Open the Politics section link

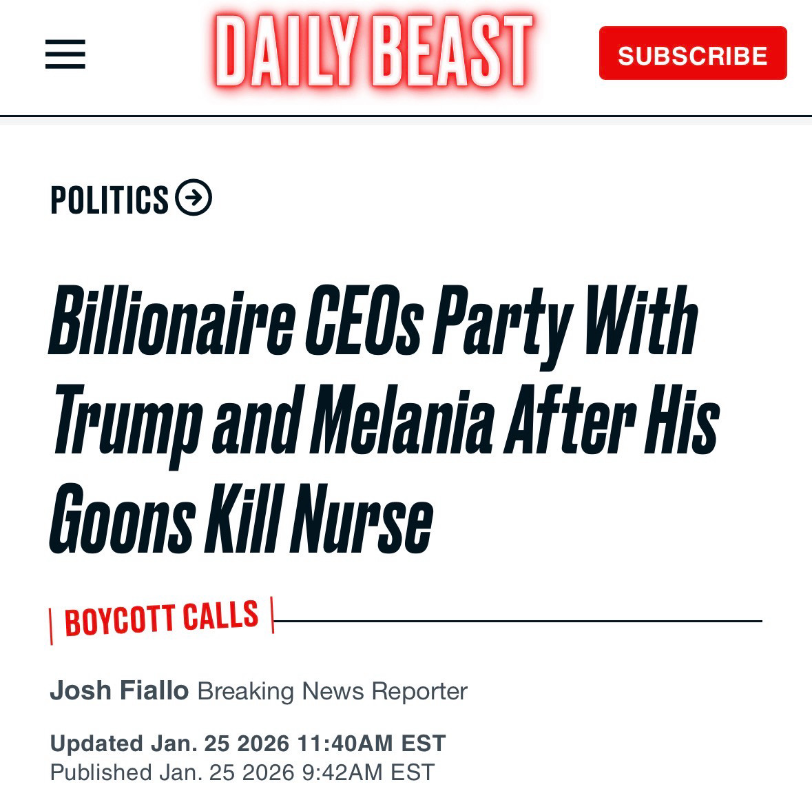pos(110,200)
